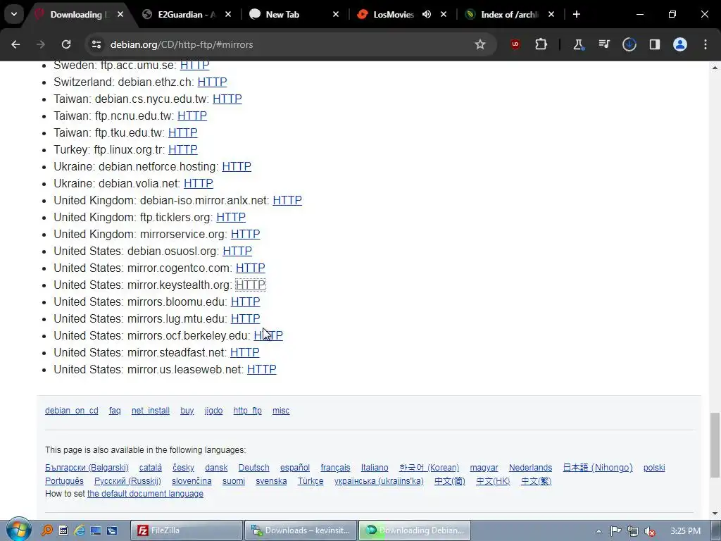The image size is (721, 541).
Task: Click the page vertical scrollbar thumb
Action: click(715, 445)
